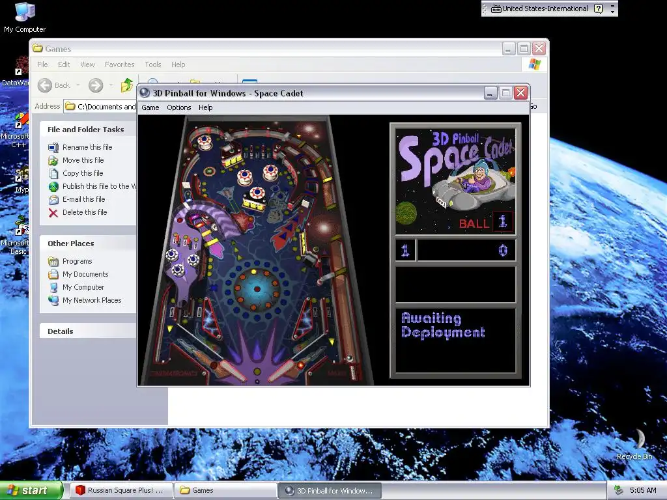Viewport: 667px width, 500px height.
Task: Open the Game menu in 3D Pinball
Action: (150, 107)
